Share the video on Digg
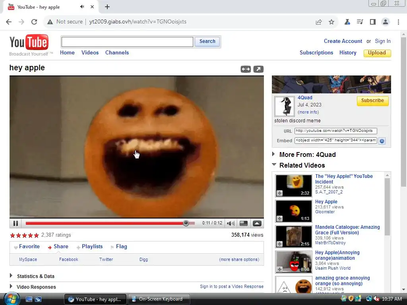Viewport: 407px width, 305px height. tap(143, 259)
